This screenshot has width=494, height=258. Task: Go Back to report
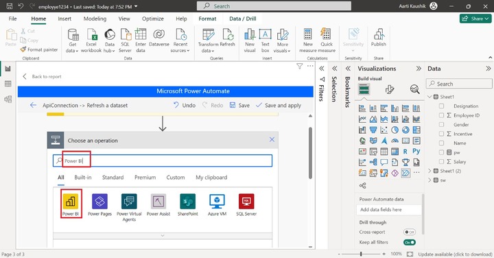[42, 77]
